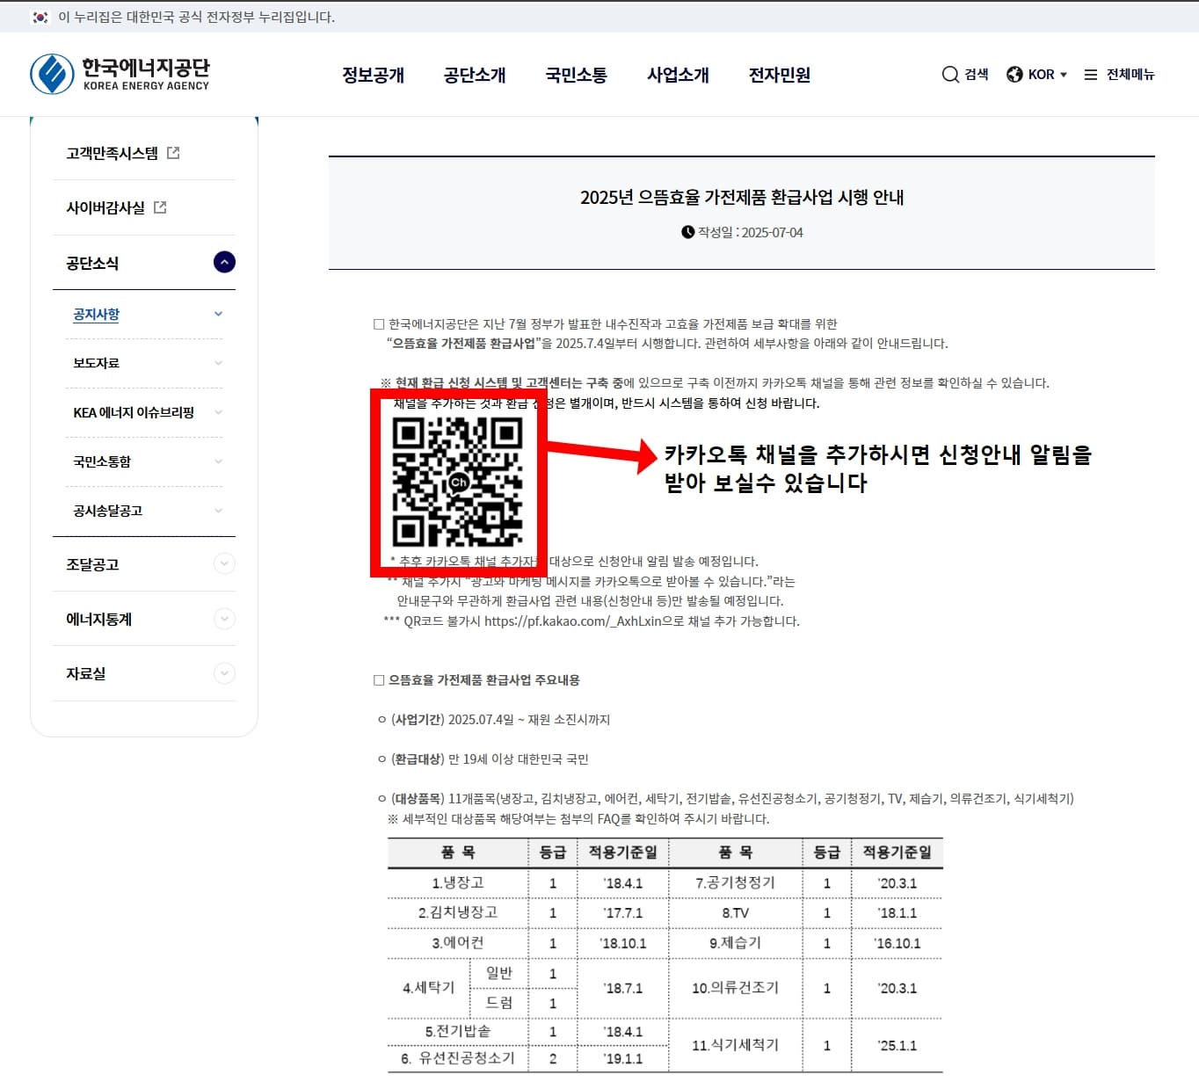Image resolution: width=1199 pixels, height=1089 pixels.
Task: Click the 10.의류건조기 table cell
Action: click(735, 988)
